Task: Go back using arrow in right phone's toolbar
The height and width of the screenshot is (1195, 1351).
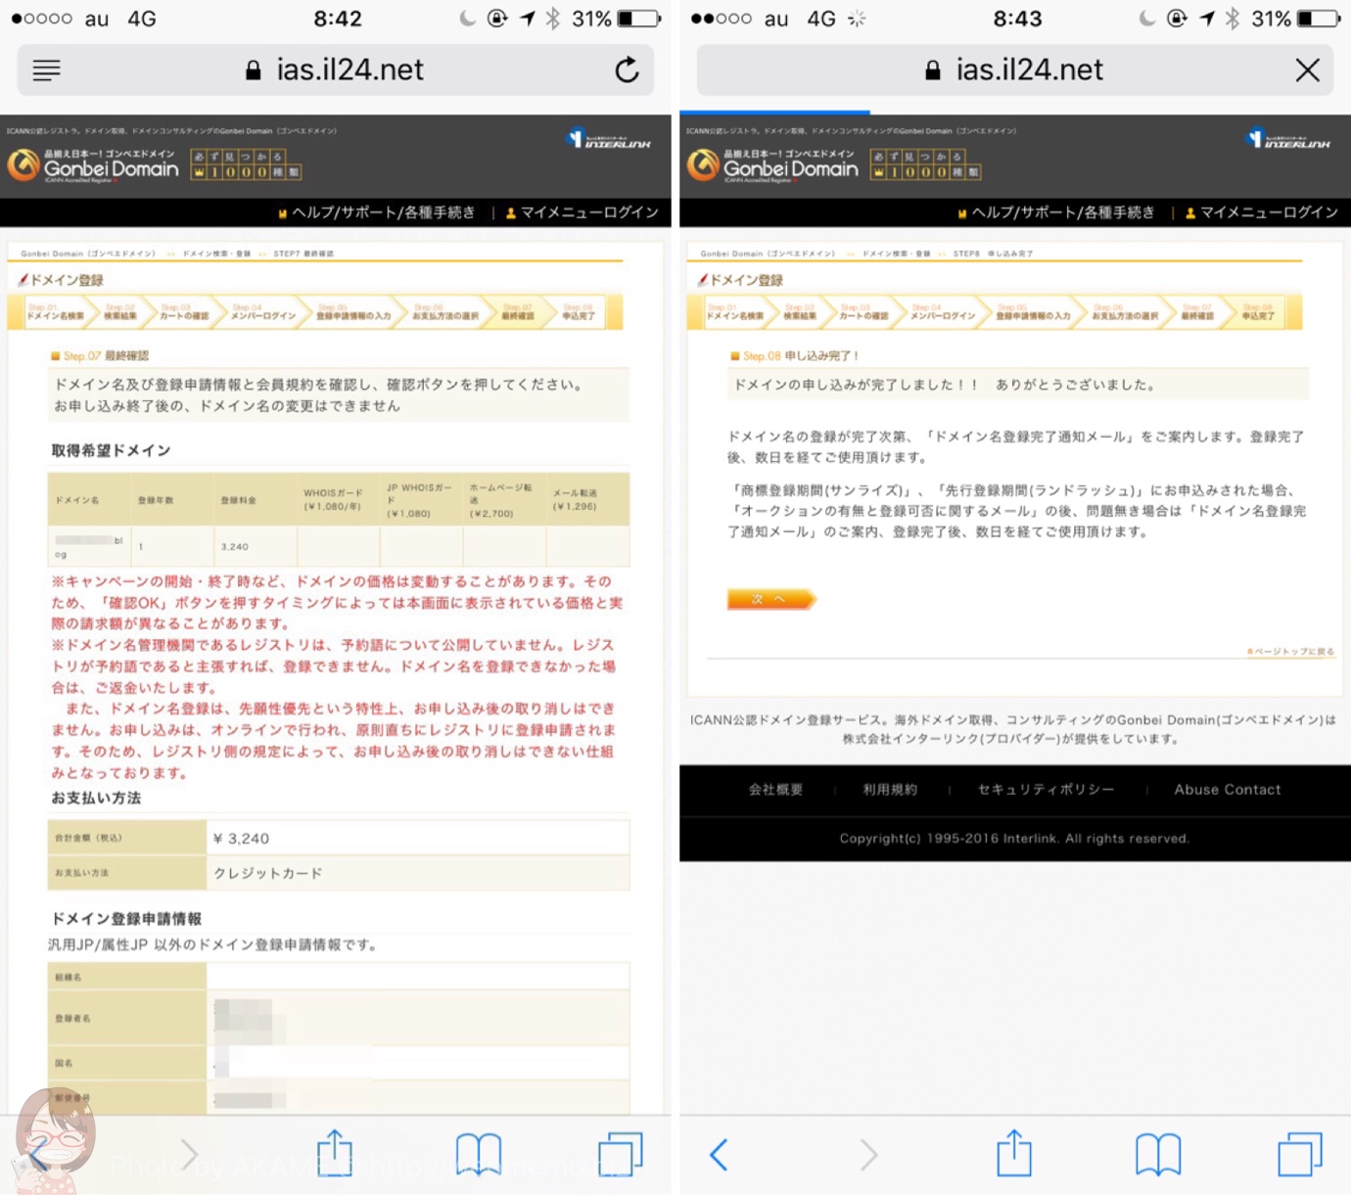Action: [x=719, y=1155]
